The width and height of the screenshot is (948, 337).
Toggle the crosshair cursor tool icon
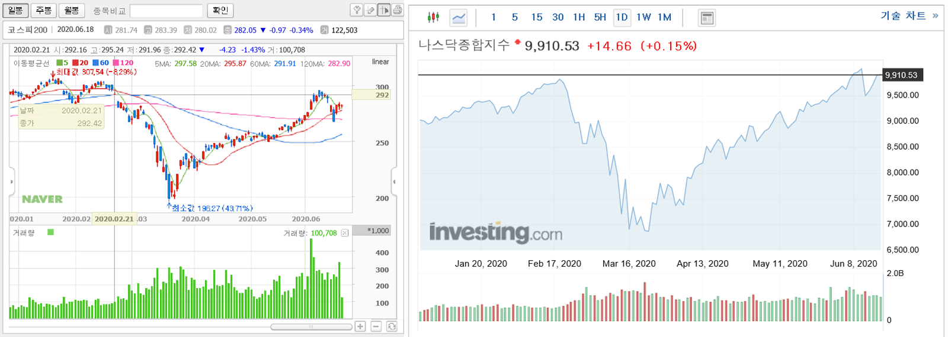click(384, 9)
